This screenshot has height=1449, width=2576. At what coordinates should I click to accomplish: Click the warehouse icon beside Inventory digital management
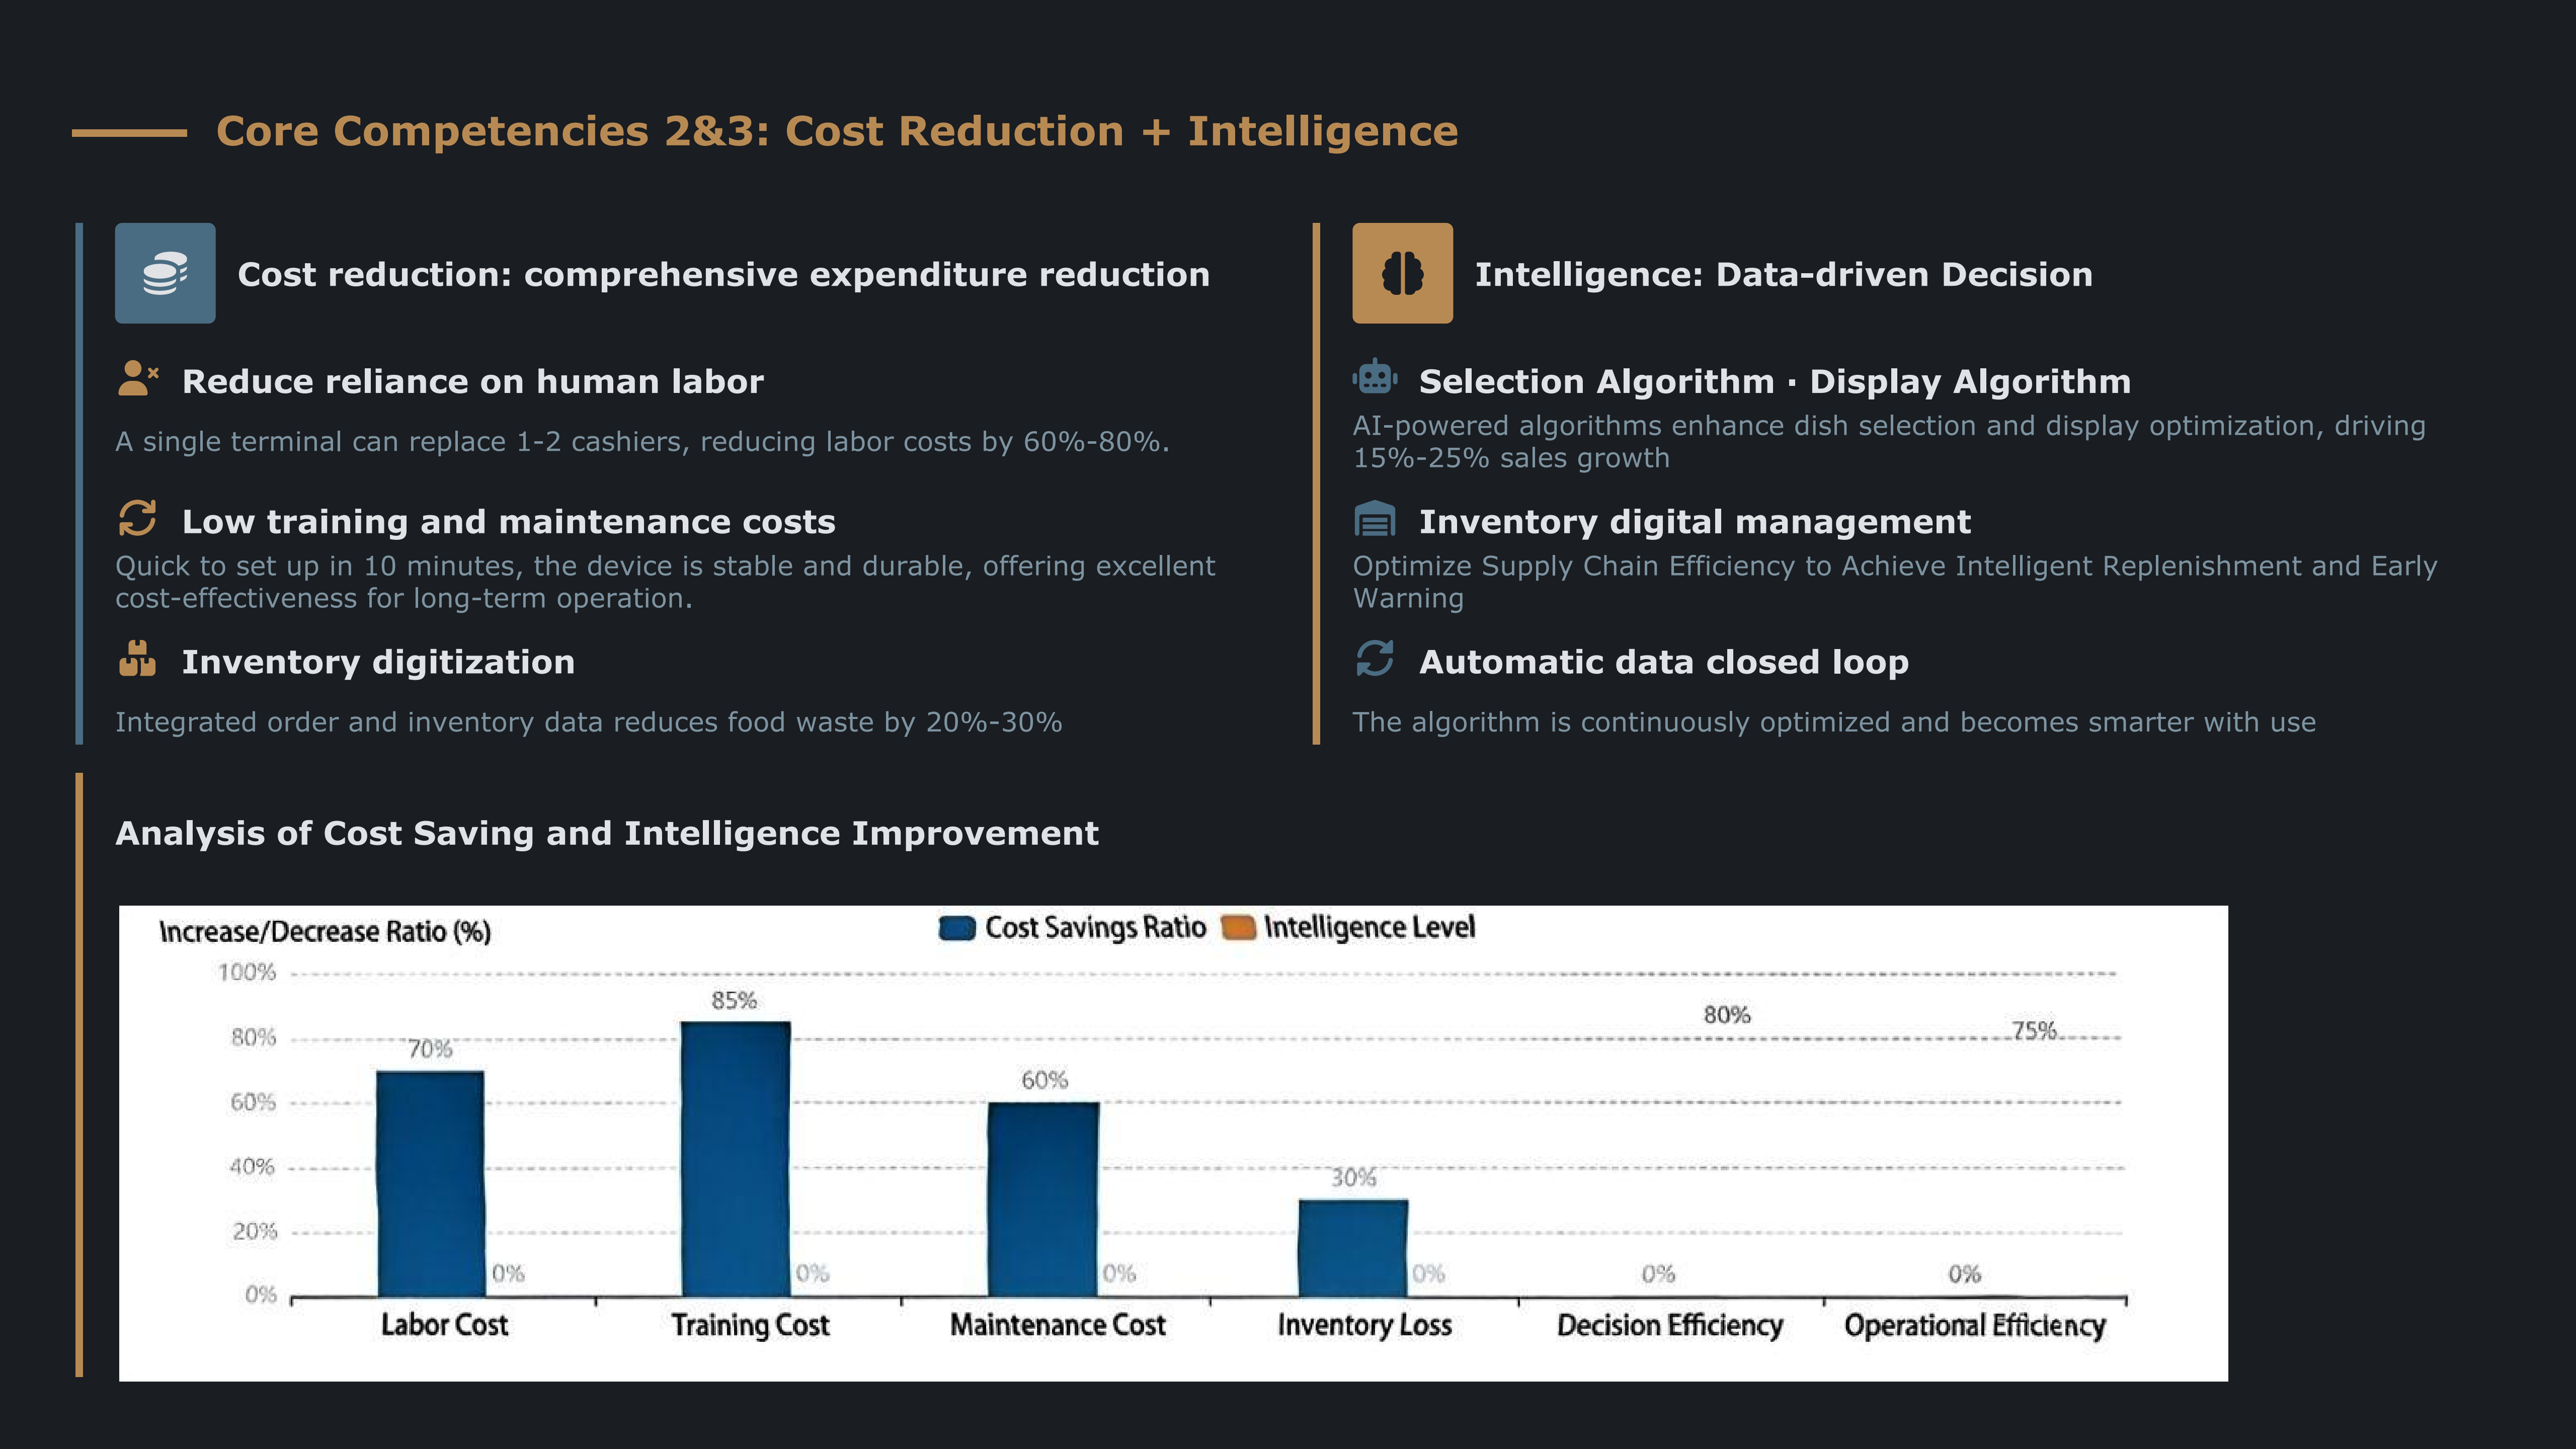1374,519
